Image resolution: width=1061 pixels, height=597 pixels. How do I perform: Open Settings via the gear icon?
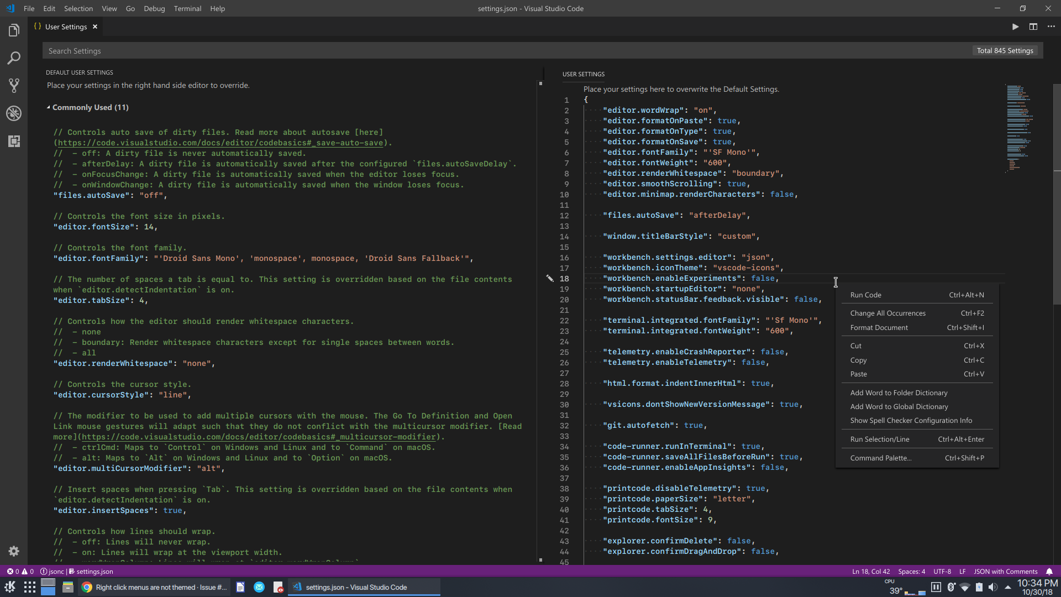(14, 551)
